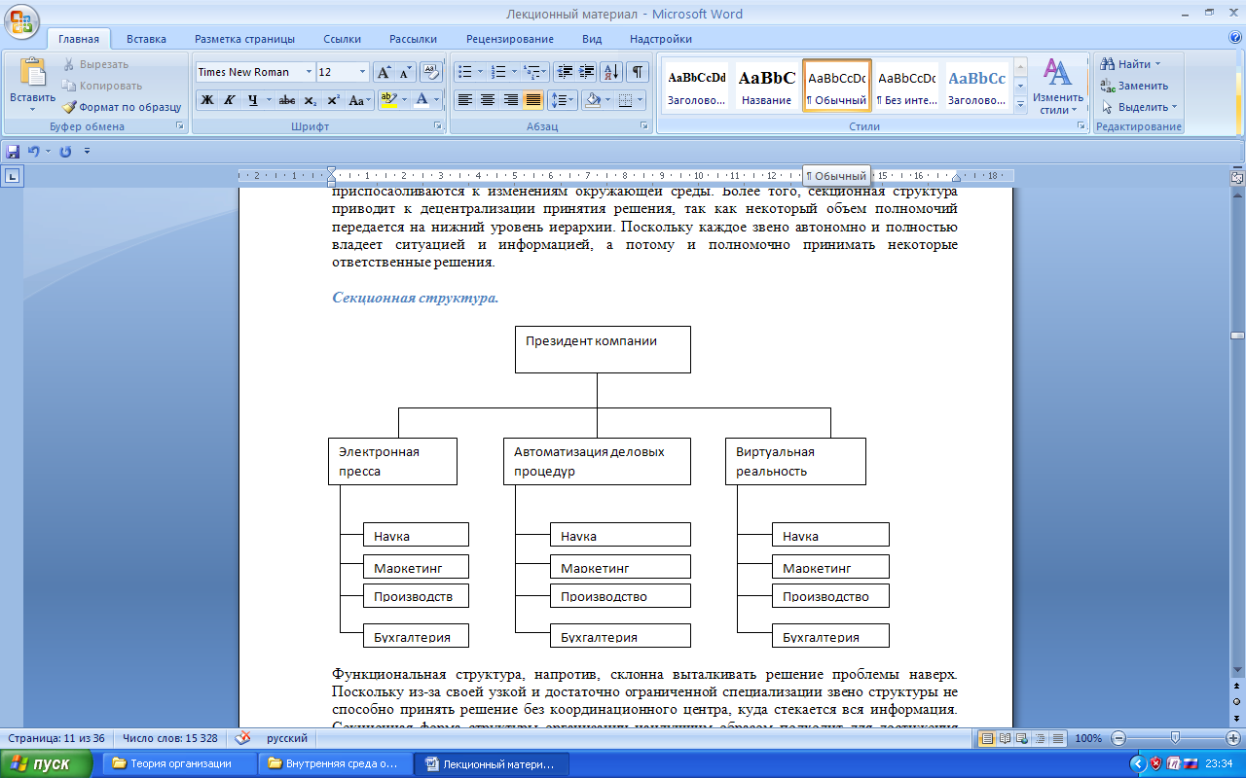Image resolution: width=1246 pixels, height=778 pixels.
Task: Click Word help question mark icon
Action: (1235, 38)
